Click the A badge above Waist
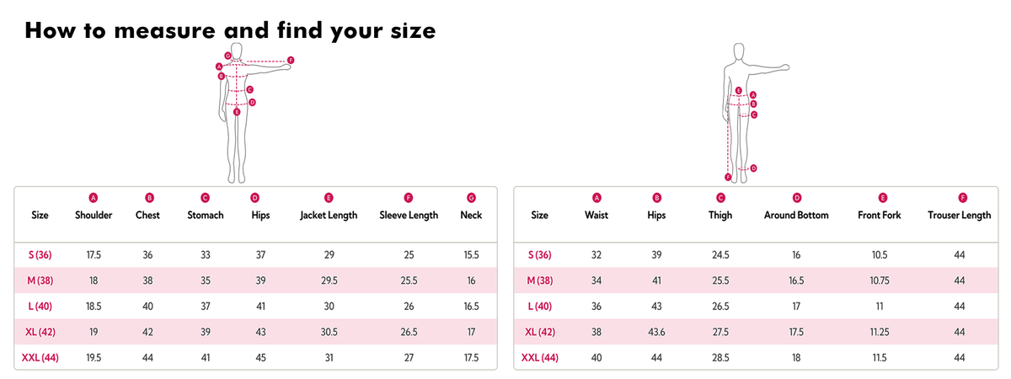The height and width of the screenshot is (379, 1011). click(x=596, y=198)
